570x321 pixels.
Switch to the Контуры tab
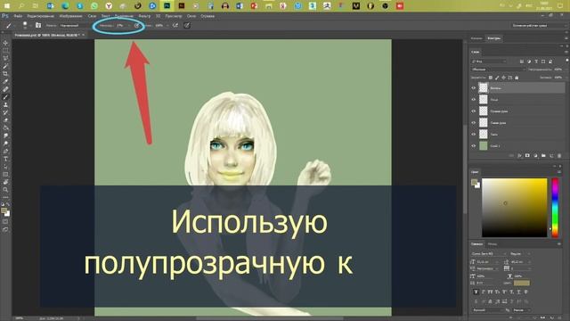[494, 38]
